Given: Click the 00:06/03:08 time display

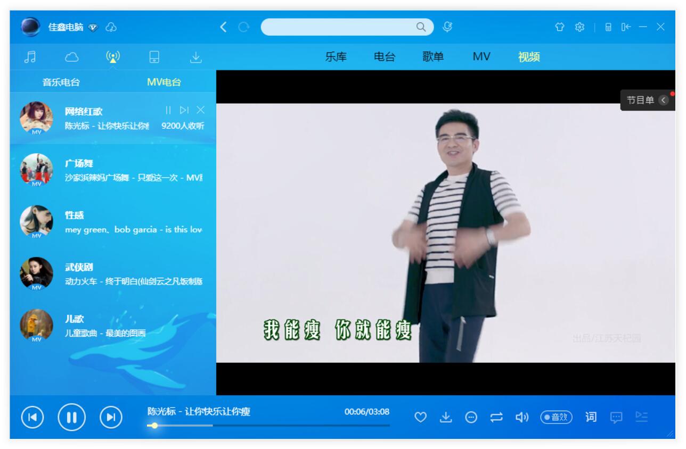Looking at the screenshot, I should coord(367,412).
